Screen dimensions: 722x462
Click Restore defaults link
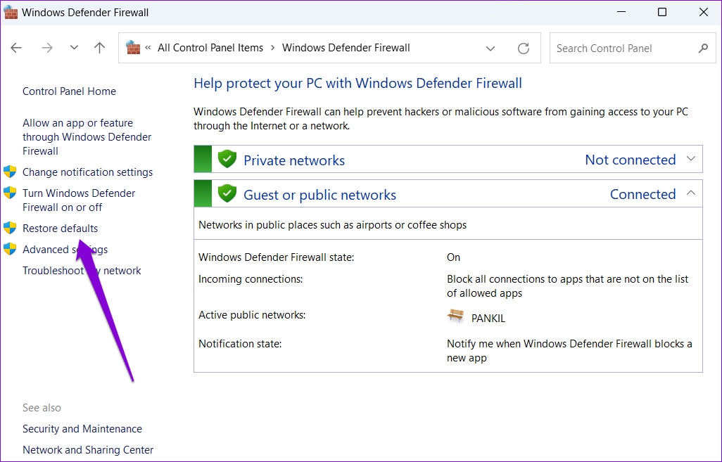[x=61, y=229]
